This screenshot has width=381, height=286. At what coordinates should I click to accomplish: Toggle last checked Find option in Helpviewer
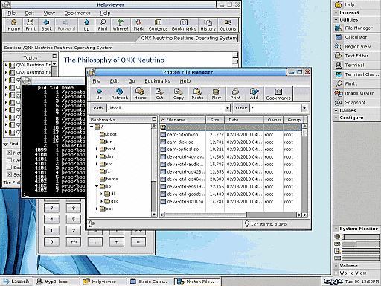click(x=9, y=174)
